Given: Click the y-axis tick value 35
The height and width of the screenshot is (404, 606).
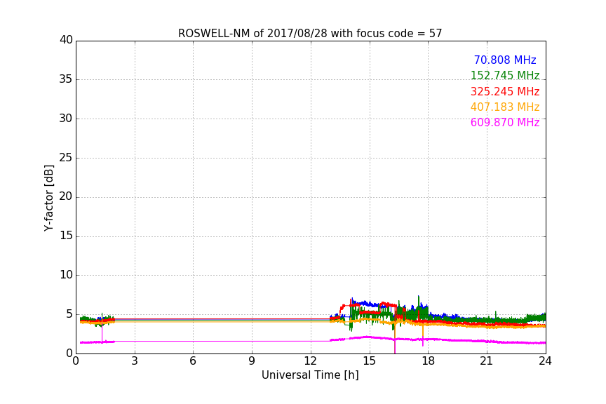Looking at the screenshot, I should click(x=66, y=79).
